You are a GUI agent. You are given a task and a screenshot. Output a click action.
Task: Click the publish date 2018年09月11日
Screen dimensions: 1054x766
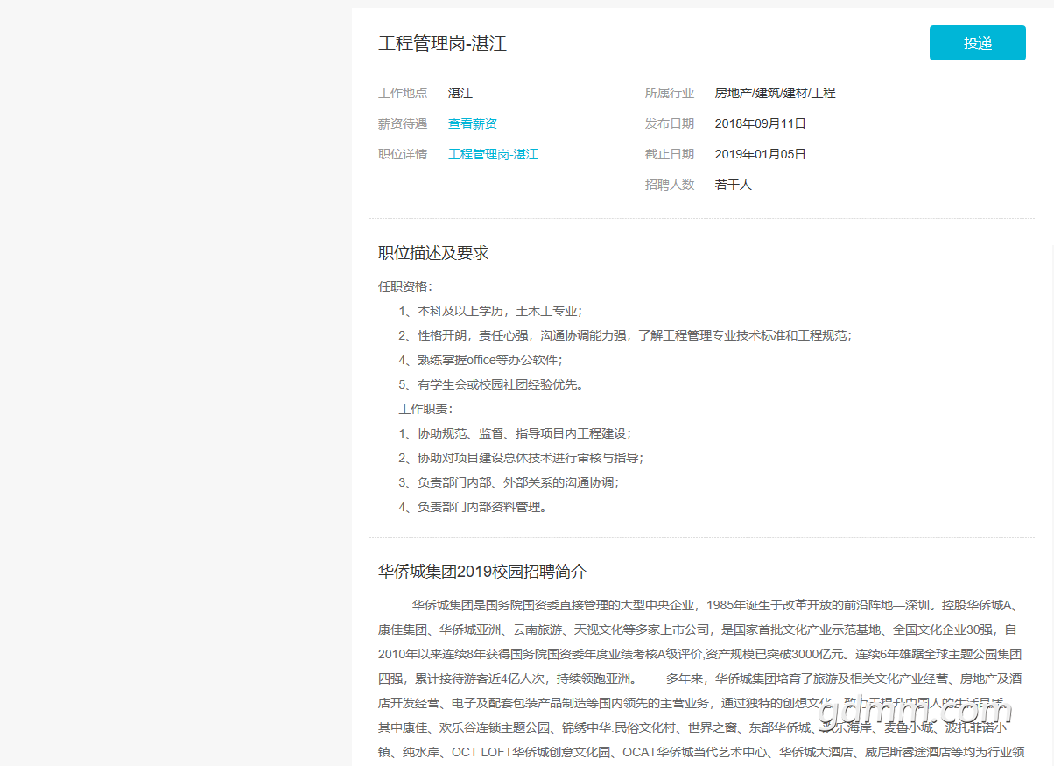click(760, 124)
